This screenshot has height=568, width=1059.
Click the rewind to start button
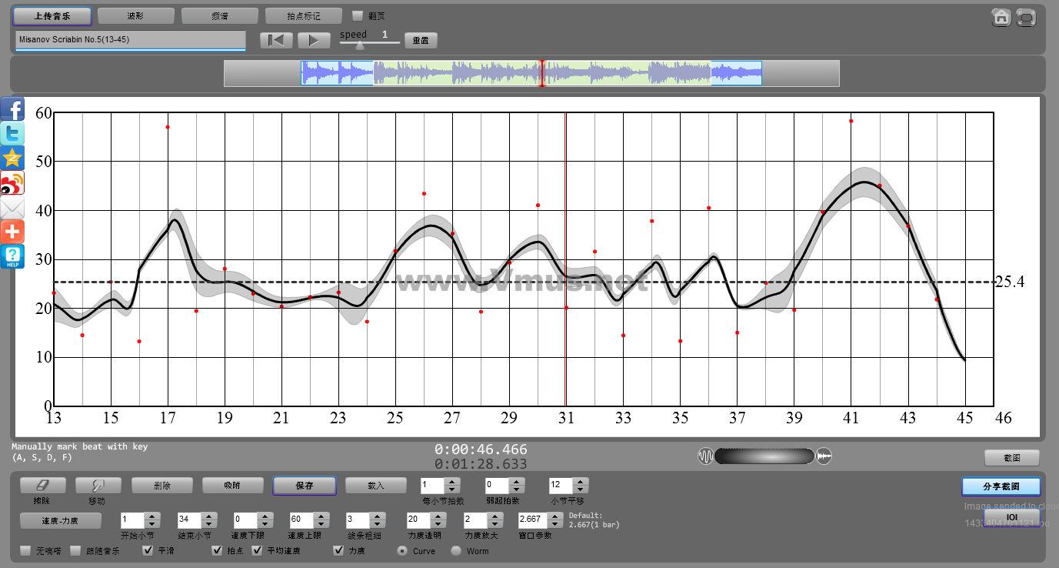tap(275, 40)
